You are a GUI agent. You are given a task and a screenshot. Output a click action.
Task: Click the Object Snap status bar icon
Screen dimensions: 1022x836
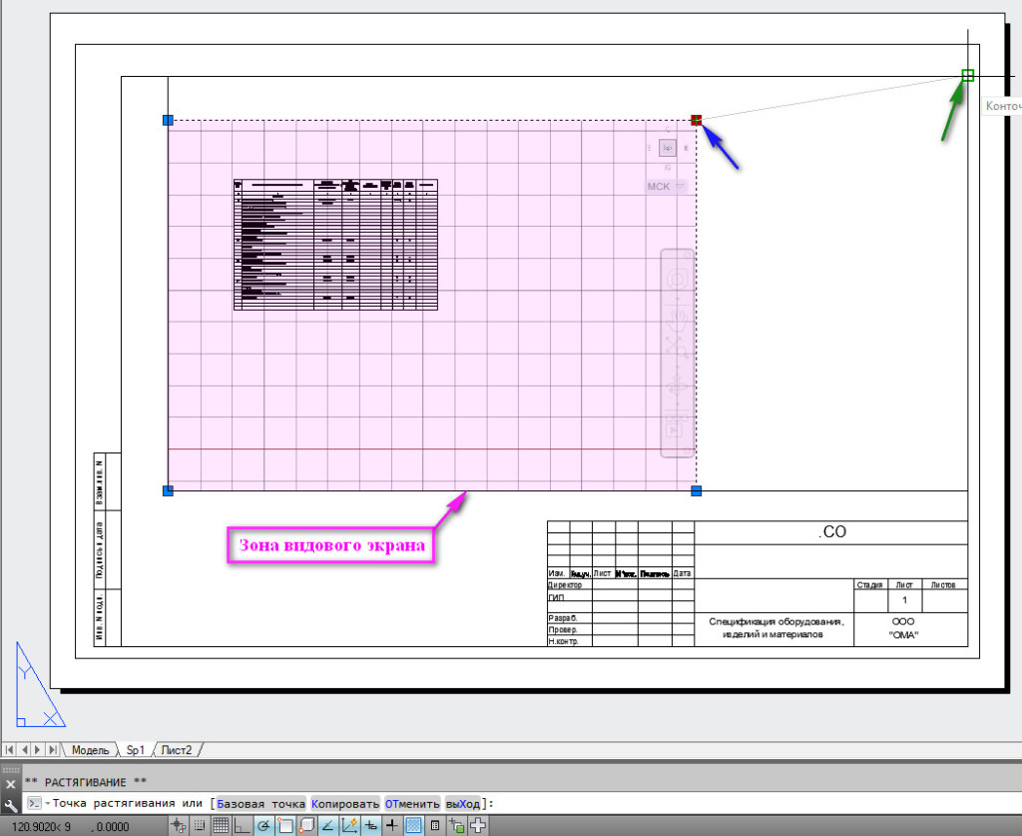coord(285,825)
